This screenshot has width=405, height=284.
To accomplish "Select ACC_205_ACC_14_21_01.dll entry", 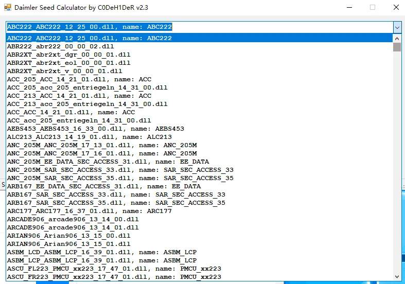I will [199, 79].
